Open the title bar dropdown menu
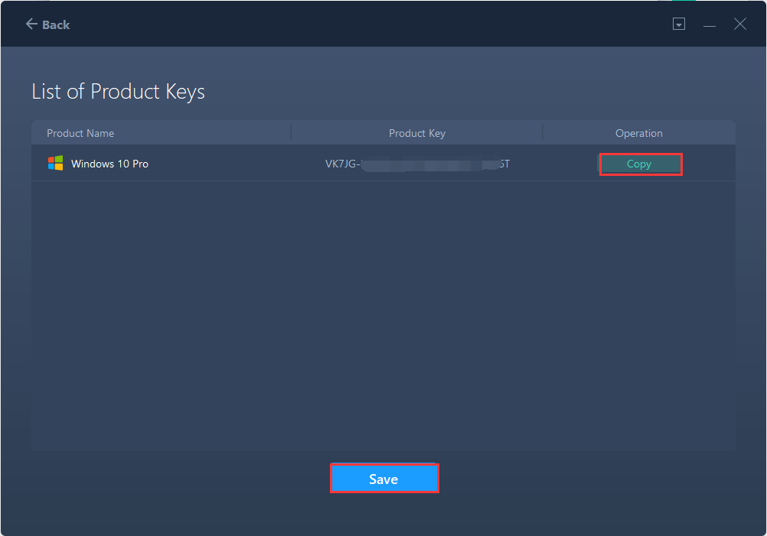The height and width of the screenshot is (536, 767). 678,24
